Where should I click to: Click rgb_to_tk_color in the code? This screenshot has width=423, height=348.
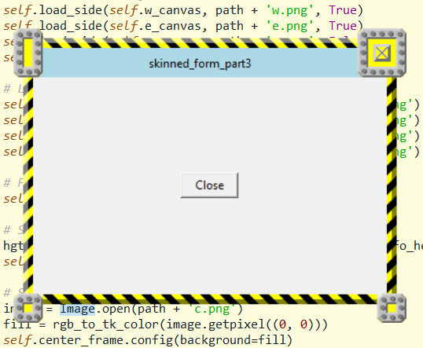point(106,324)
